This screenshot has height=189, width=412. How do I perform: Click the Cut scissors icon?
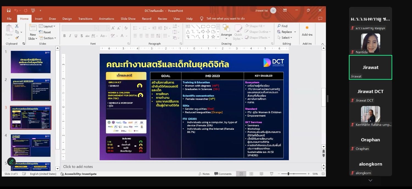click(17, 26)
